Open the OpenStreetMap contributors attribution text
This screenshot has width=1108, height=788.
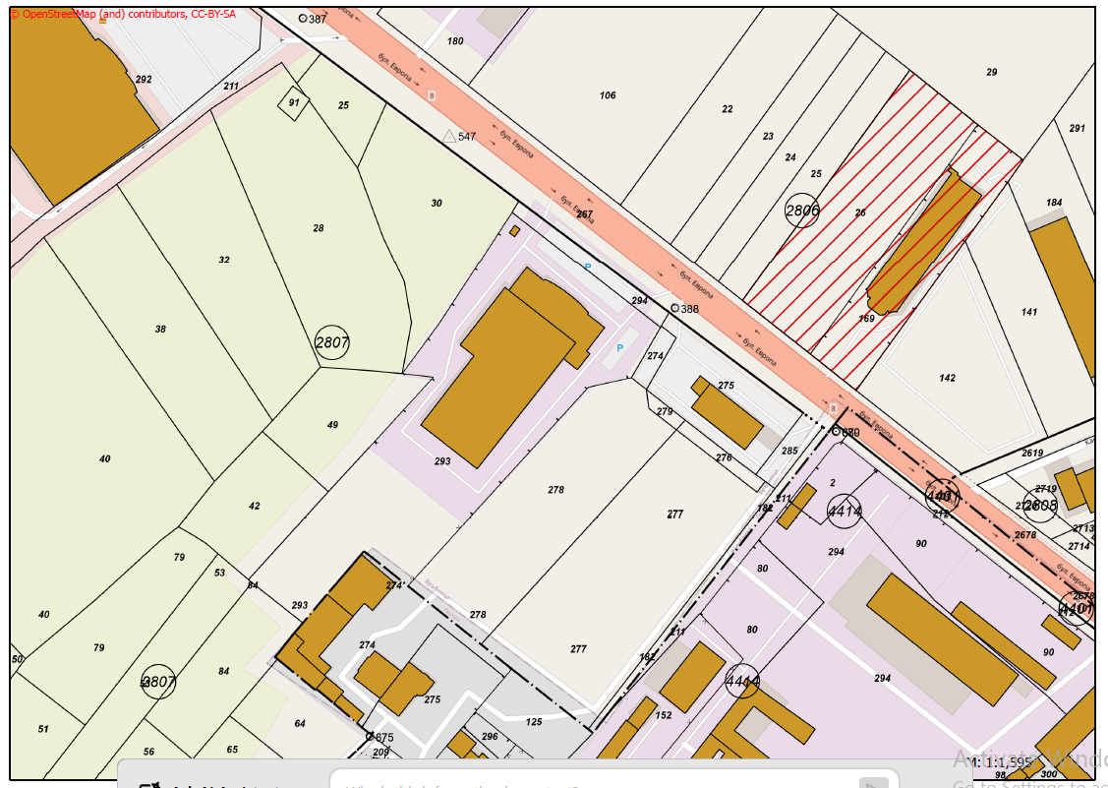[123, 15]
